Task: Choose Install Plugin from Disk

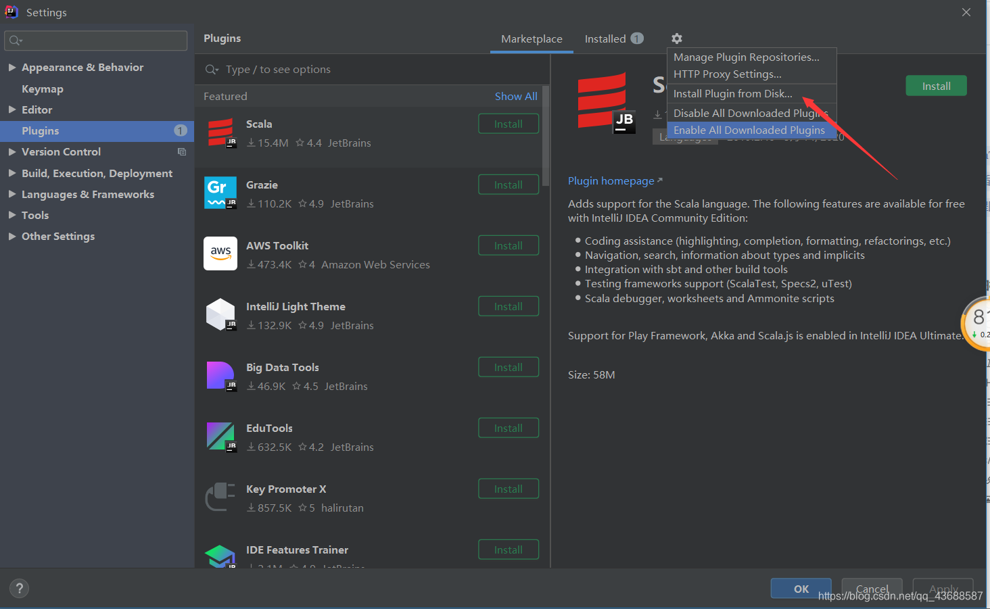Action: click(x=751, y=94)
